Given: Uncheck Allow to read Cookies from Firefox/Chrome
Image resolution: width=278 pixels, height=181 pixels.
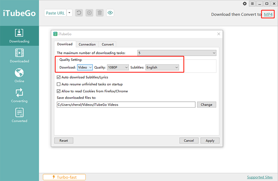Looking at the screenshot, I should click(x=58, y=91).
